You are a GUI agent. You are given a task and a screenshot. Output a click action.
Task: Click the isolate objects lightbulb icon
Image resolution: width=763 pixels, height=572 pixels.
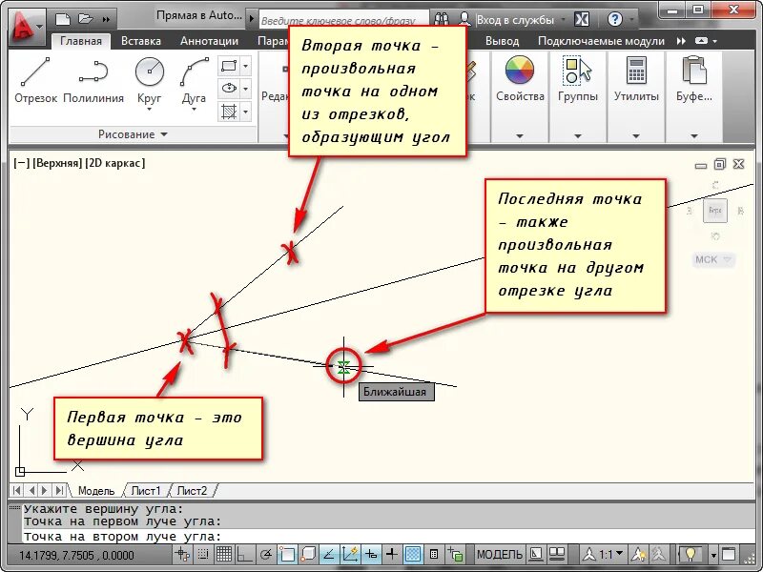(x=691, y=555)
